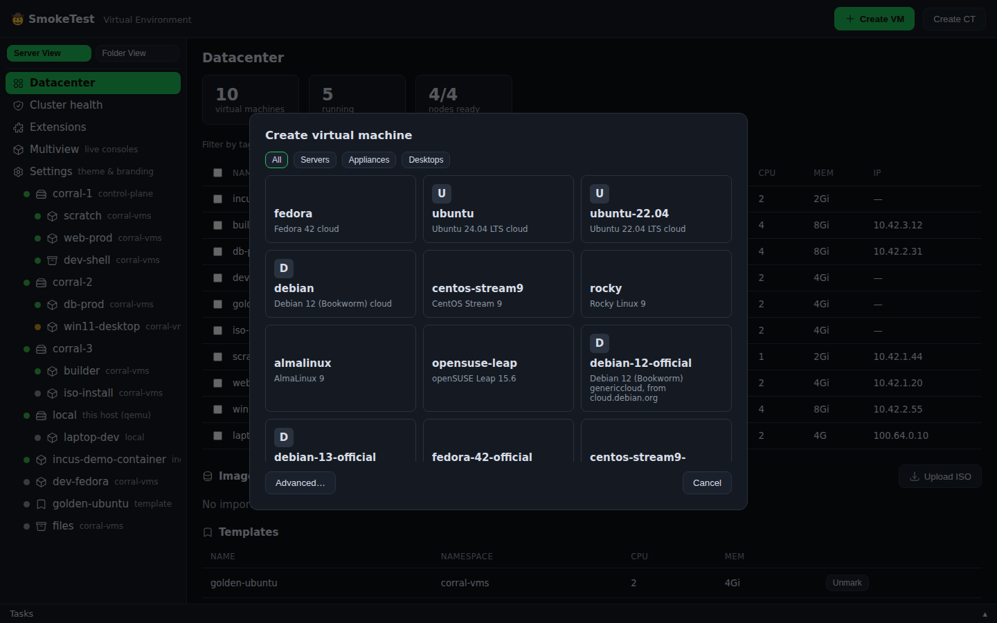Click the dev-shell container icon
This screenshot has height=623, width=997.
pyautogui.click(x=53, y=260)
